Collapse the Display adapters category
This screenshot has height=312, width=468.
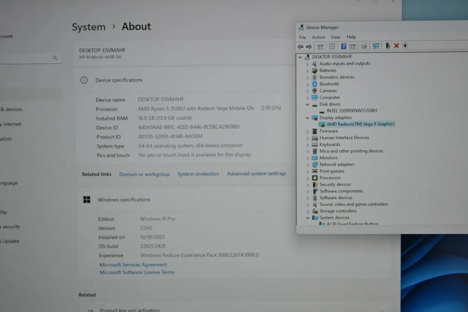(x=307, y=117)
